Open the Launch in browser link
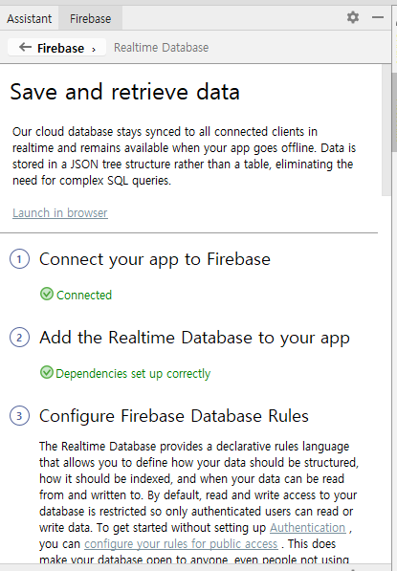The width and height of the screenshot is (397, 571). click(x=60, y=212)
